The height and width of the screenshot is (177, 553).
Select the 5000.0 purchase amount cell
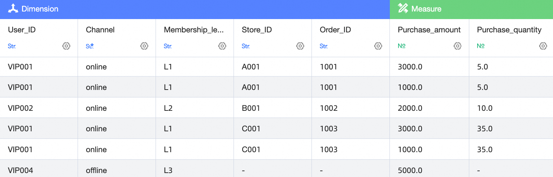410,170
